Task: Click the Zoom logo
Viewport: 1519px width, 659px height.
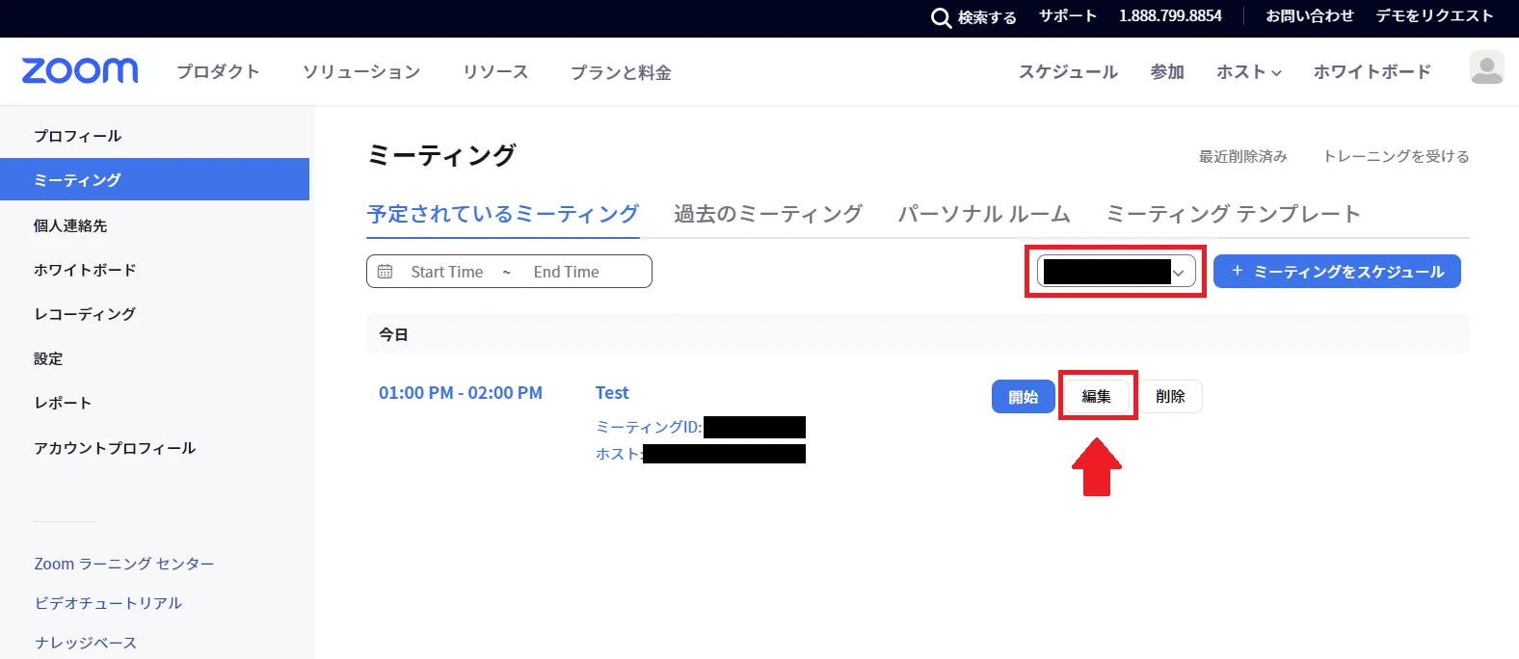Action: (x=80, y=70)
